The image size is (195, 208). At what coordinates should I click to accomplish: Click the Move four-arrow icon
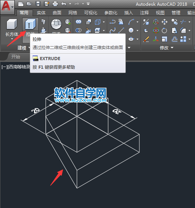click(x=165, y=22)
